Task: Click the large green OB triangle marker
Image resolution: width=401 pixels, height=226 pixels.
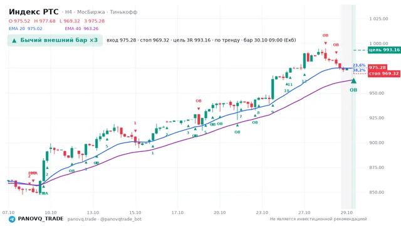Action: [353, 81]
